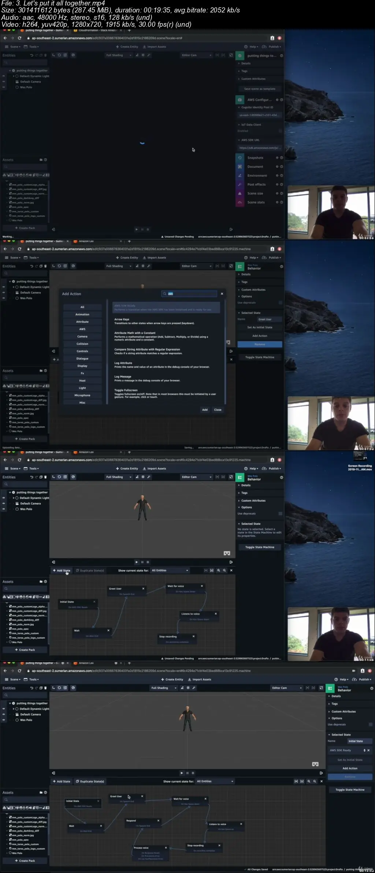The height and width of the screenshot is (873, 375).
Task: Click the blue Remove button in the 00:07:52 frame
Action: pos(260,344)
